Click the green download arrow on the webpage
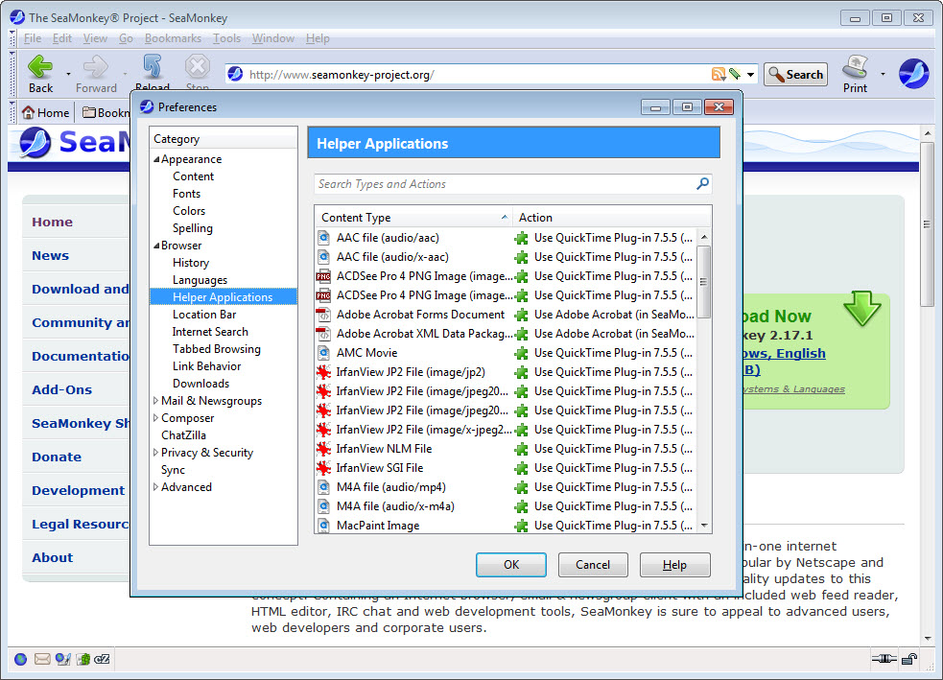This screenshot has width=943, height=680. 861,308
